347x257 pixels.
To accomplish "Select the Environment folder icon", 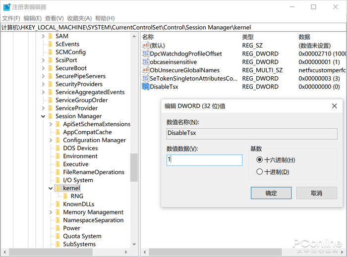I will [x=58, y=156].
